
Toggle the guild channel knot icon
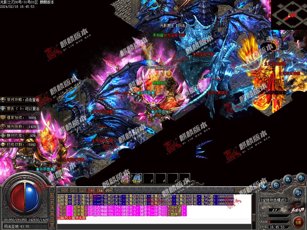pos(52,213)
